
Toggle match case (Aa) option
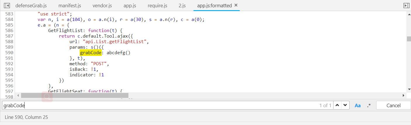pos(357,105)
